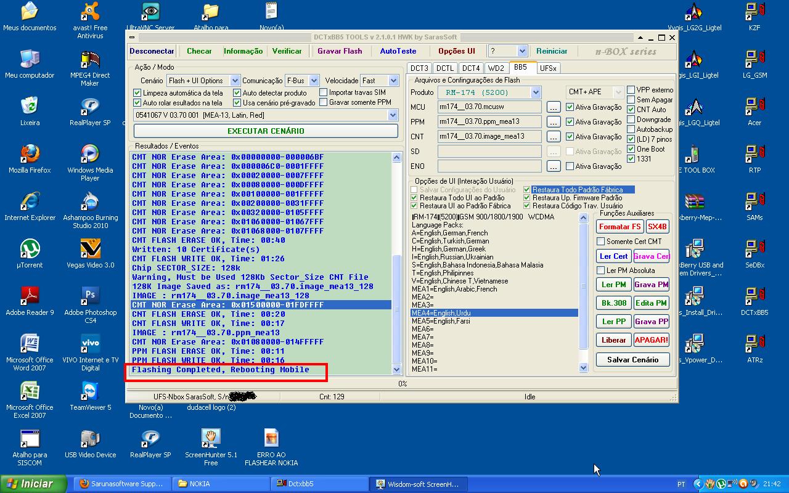Switch to the DCTL tab
Image resolution: width=789 pixels, height=493 pixels.
point(444,68)
